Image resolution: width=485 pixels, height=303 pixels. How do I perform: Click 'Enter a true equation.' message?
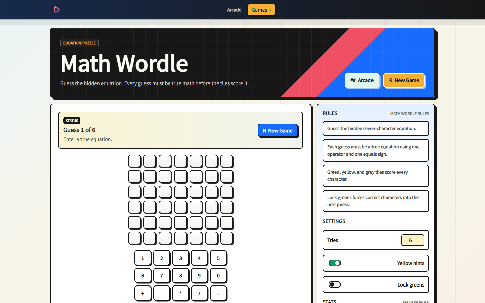[88, 139]
